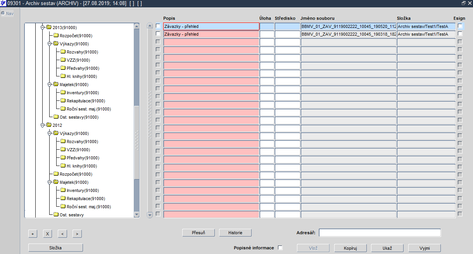Click the tree panel's scroll-down arrow
Screen dimensions: 473x254
tap(136, 214)
